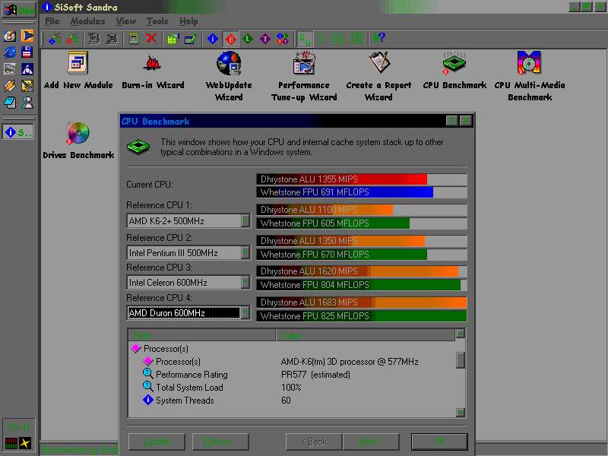Image resolution: width=608 pixels, height=456 pixels.
Task: Click the green module window toolbar icon
Action: click(134, 39)
